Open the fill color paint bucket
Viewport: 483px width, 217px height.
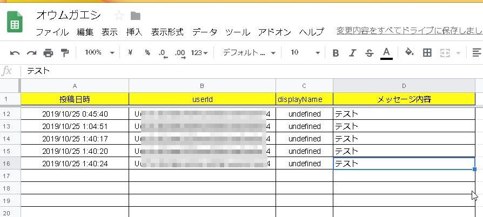(x=409, y=53)
